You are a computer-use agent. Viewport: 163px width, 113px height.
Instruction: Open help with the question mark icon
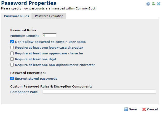point(148,4)
